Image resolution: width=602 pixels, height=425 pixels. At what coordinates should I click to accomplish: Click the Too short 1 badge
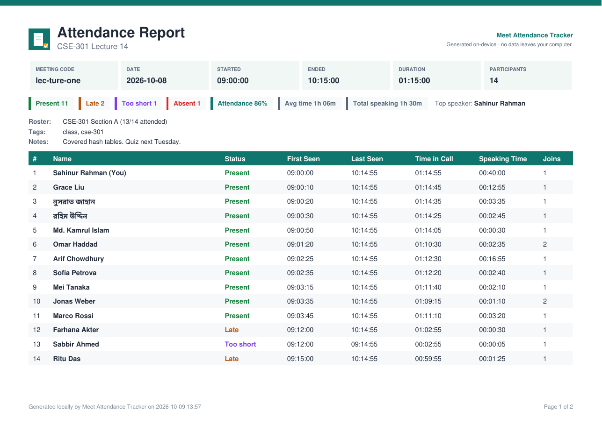138,103
